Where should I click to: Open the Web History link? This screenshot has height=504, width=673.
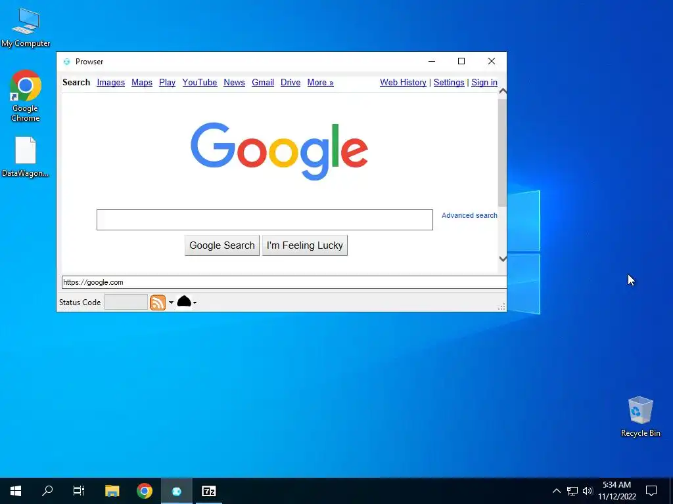coord(403,82)
